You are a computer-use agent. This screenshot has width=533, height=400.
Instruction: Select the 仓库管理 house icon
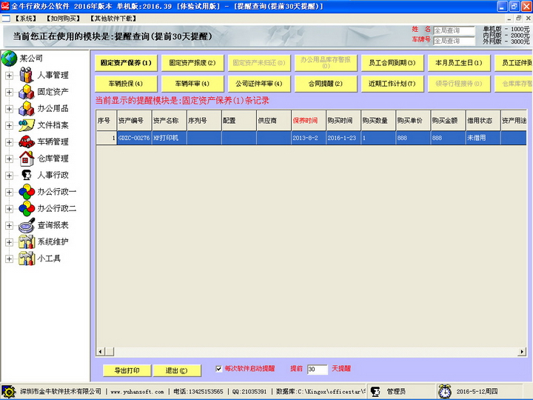tap(27, 159)
